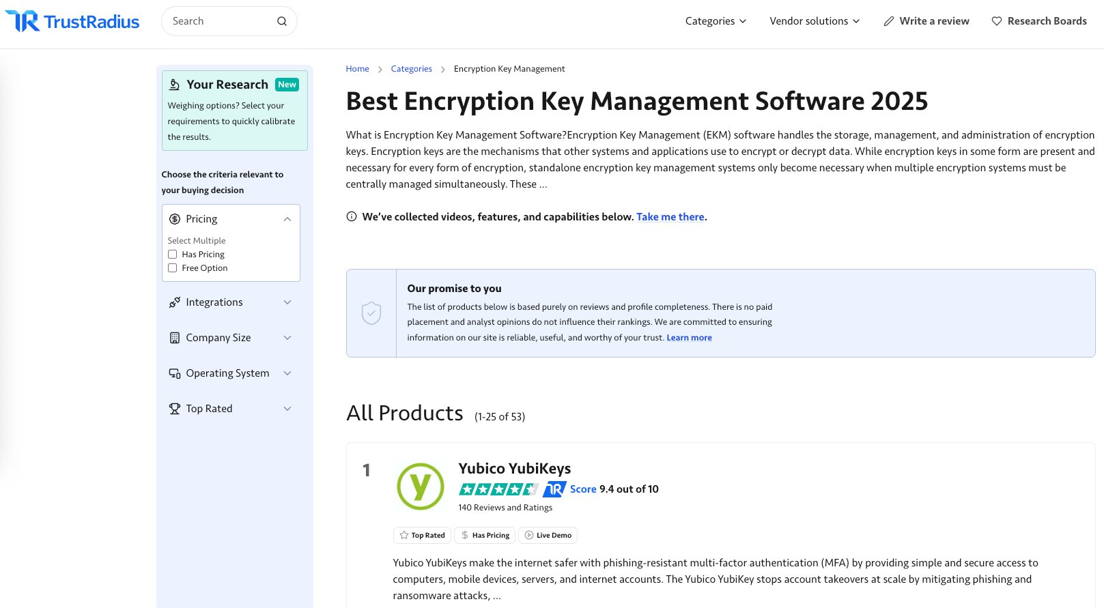
Task: Click the play icon in Live Demo badge
Action: point(529,536)
